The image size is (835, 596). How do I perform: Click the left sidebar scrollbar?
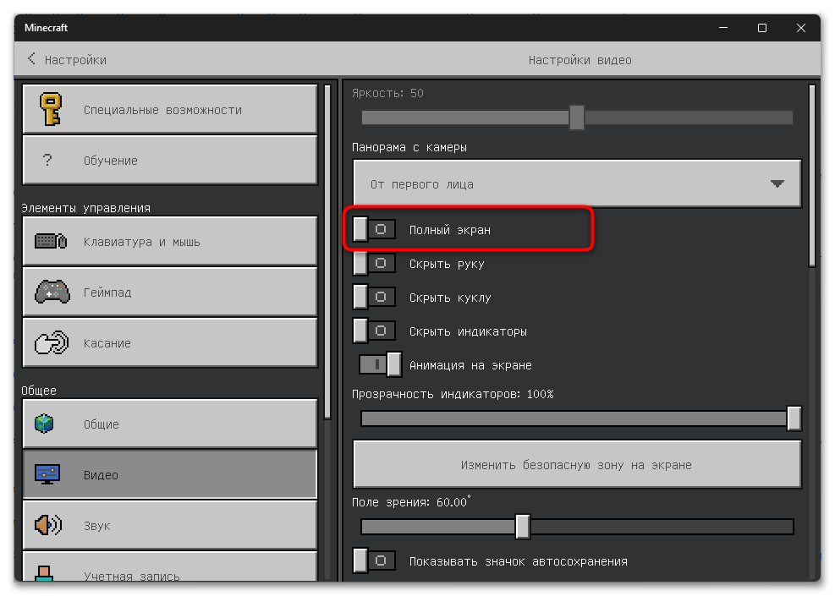tap(327, 252)
